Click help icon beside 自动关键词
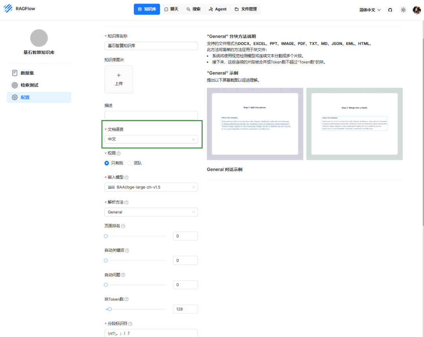 pyautogui.click(x=127, y=251)
